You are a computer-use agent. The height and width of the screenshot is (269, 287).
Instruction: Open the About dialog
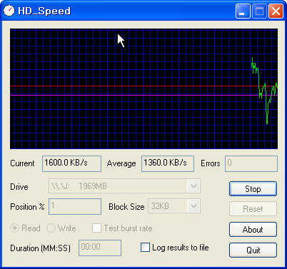253,230
